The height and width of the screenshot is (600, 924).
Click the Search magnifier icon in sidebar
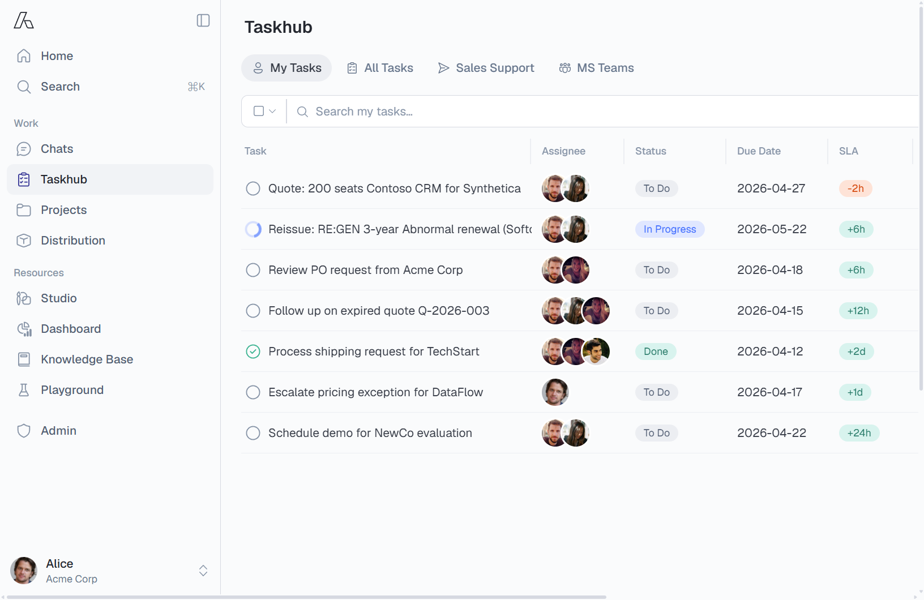tap(24, 87)
